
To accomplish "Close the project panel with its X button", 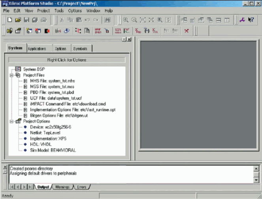I will (129, 39).
